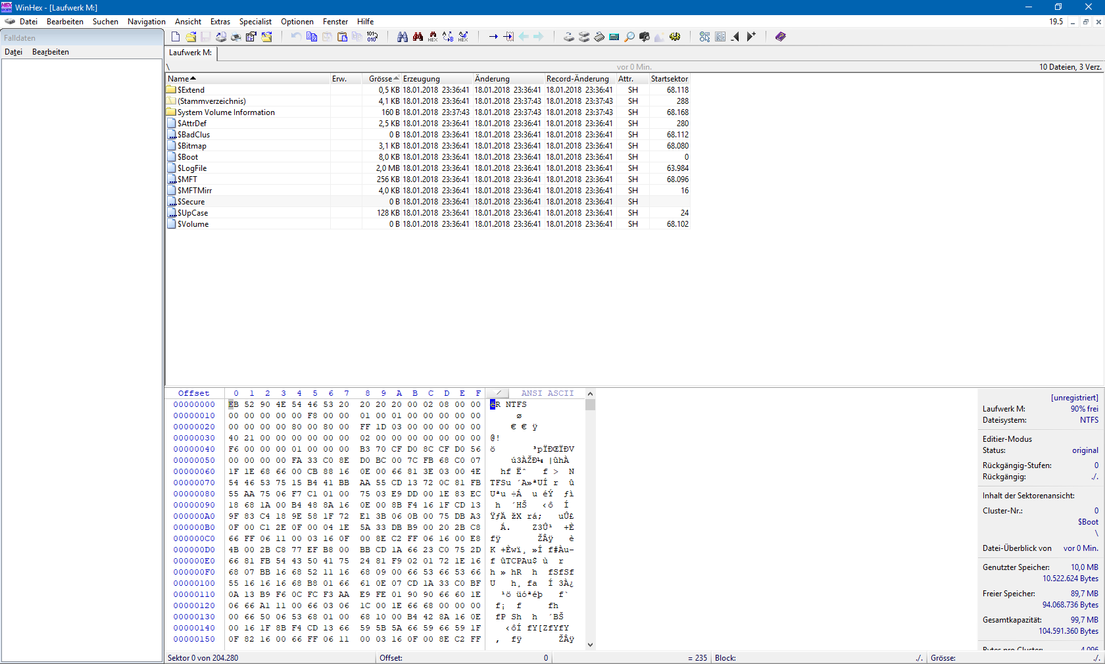Open the gear Options icon
The width and height of the screenshot is (1105, 664).
pos(675,37)
